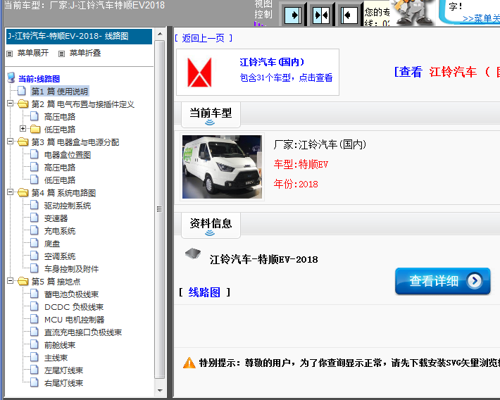Switch to the 资料信息 tab
500x400 pixels.
[211, 225]
